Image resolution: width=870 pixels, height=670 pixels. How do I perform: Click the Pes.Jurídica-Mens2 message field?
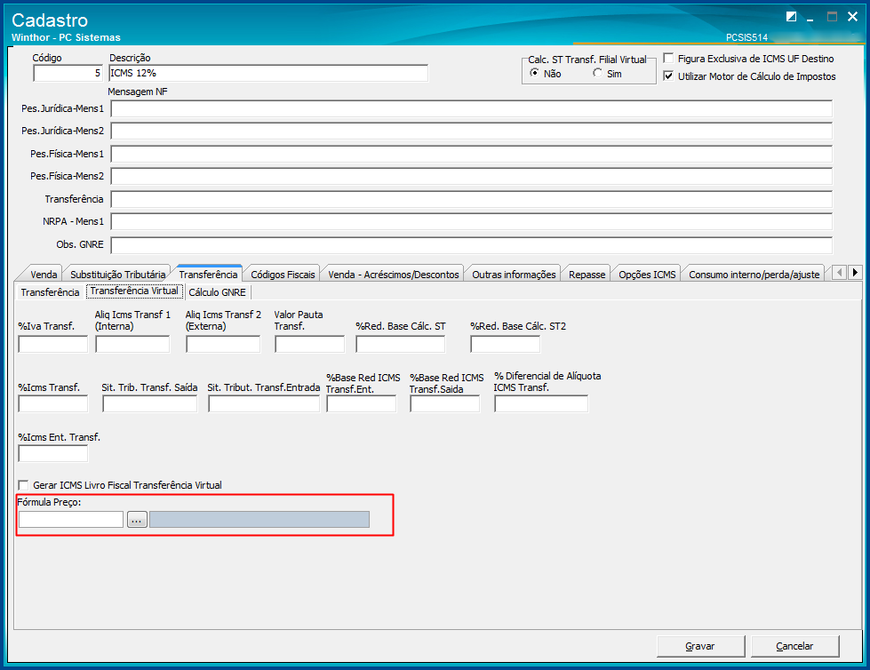point(472,131)
